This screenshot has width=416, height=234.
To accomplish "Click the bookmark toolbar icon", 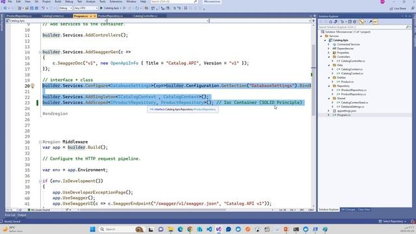I will (x=185, y=8).
